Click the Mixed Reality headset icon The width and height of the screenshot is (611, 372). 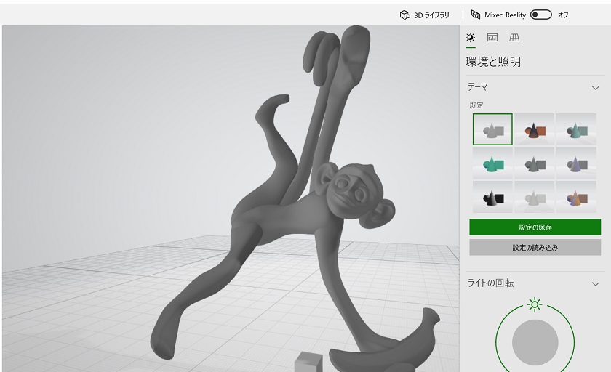click(x=476, y=15)
